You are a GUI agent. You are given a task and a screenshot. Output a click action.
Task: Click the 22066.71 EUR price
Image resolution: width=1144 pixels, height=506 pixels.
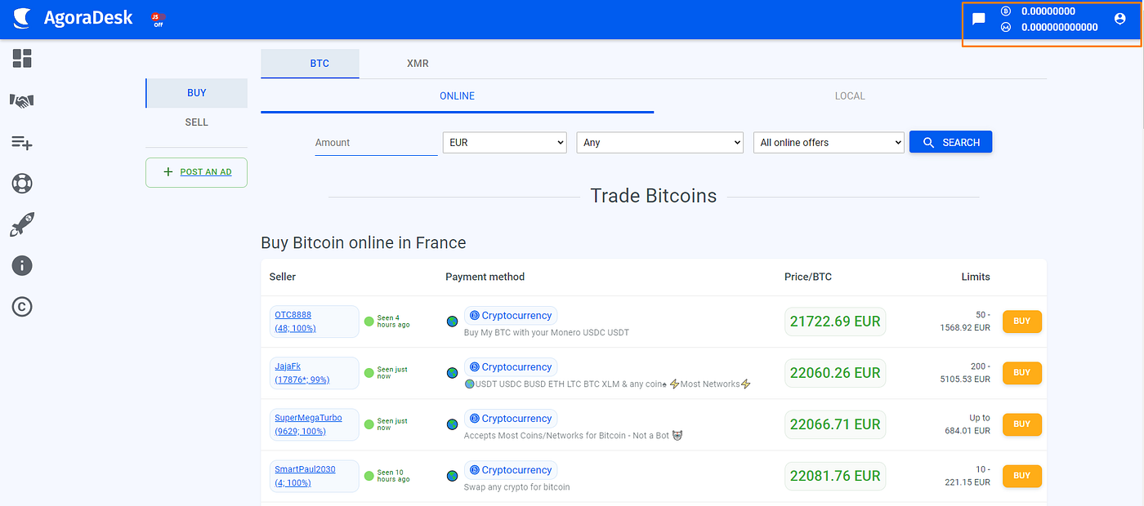click(835, 424)
